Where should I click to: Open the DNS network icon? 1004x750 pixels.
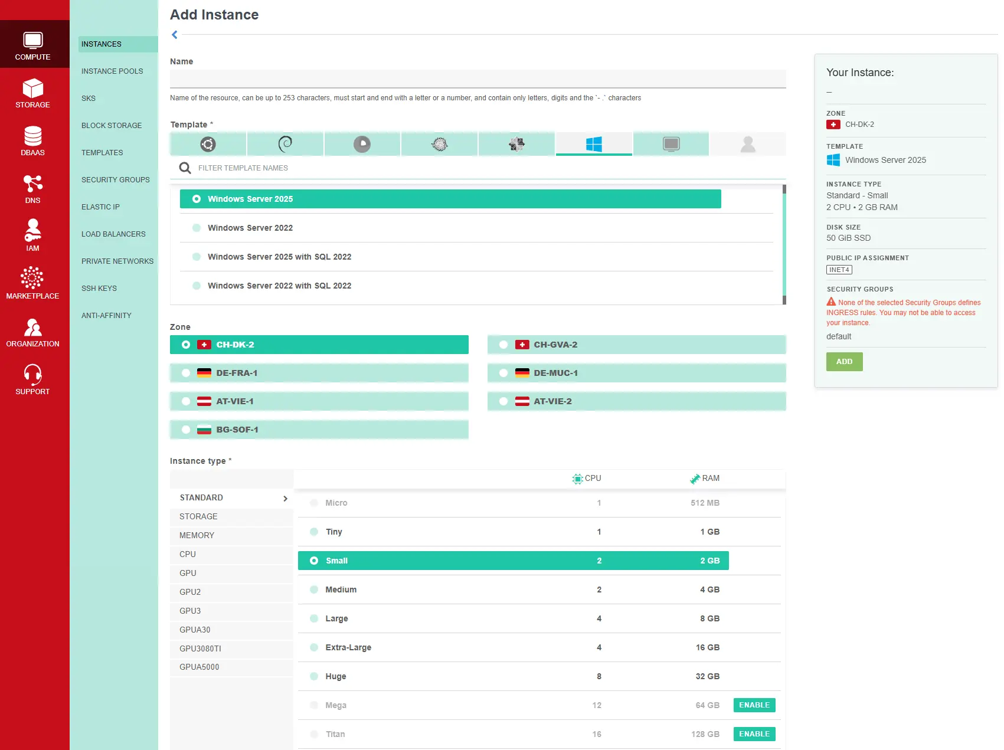coord(33,184)
